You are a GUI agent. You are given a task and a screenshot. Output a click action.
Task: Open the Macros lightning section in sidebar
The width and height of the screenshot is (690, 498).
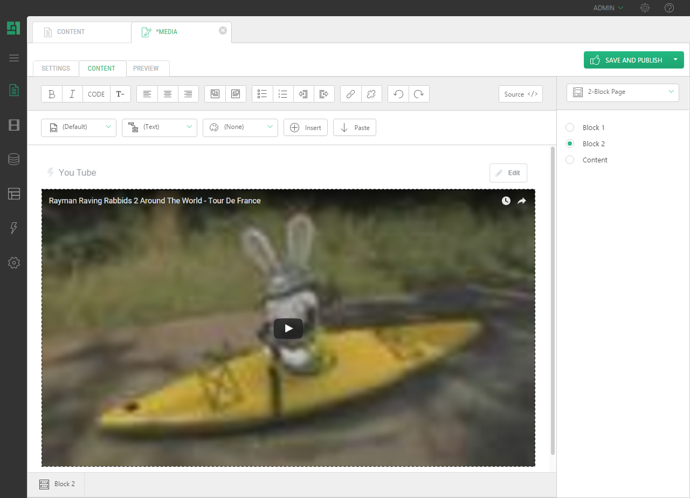click(x=14, y=228)
